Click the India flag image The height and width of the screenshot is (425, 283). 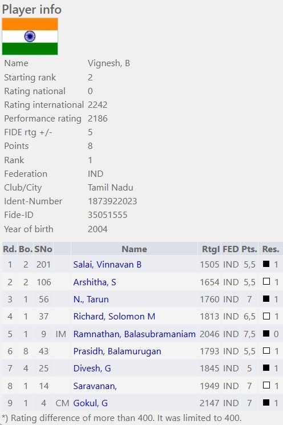click(x=30, y=37)
